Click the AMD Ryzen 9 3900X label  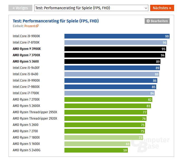click(x=27, y=49)
